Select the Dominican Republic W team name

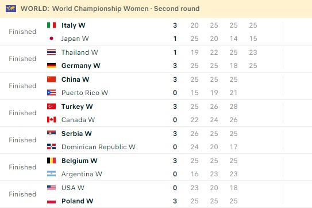[x=98, y=147]
